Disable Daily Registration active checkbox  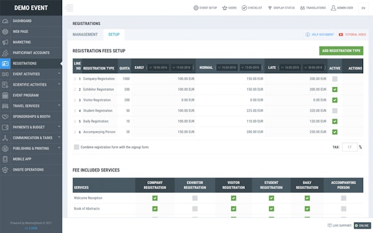pos(334,122)
